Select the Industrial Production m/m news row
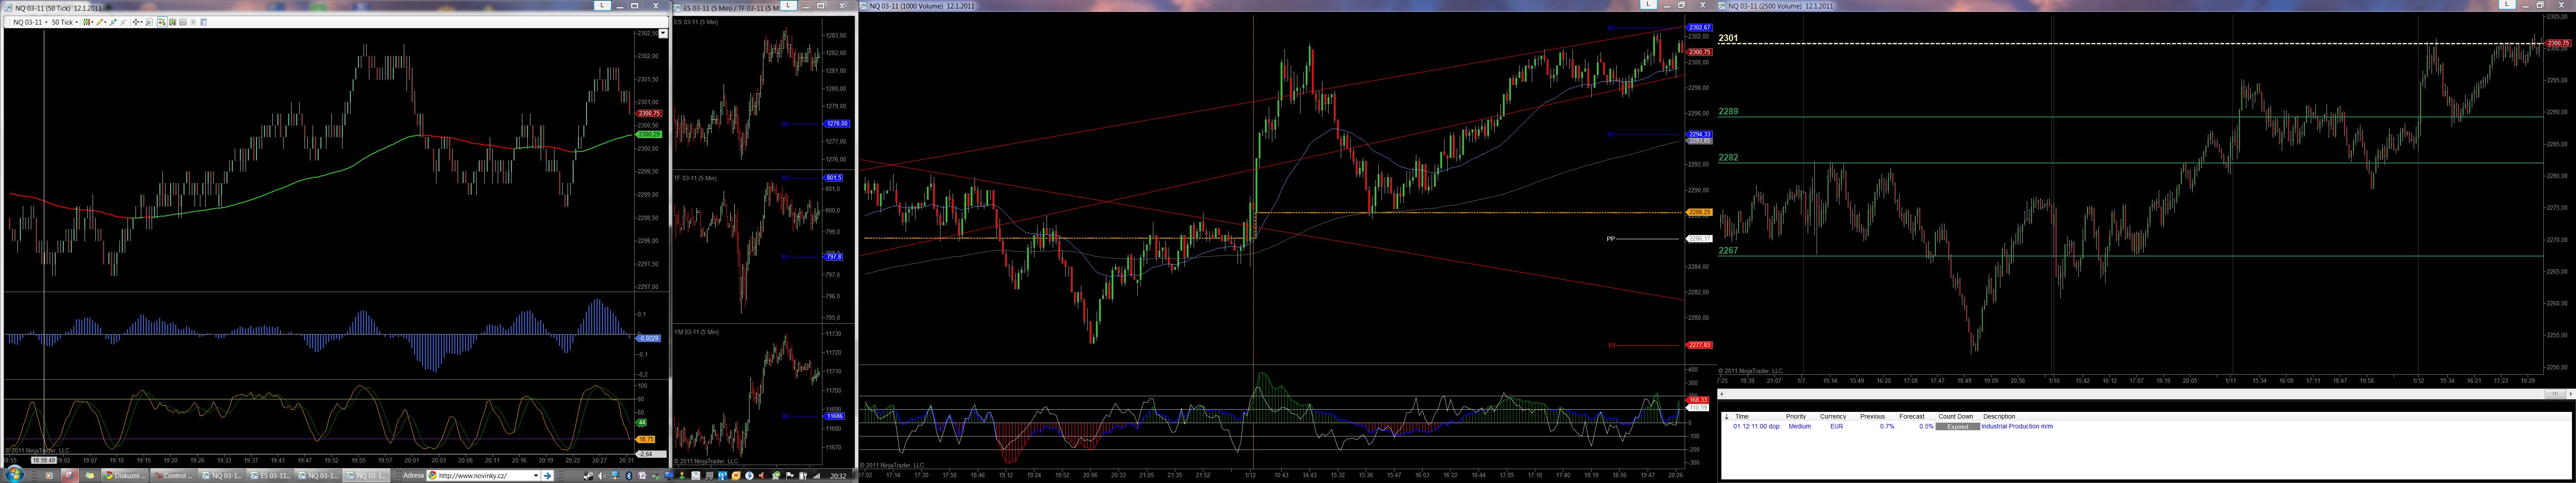2576x483 pixels. [2016, 426]
